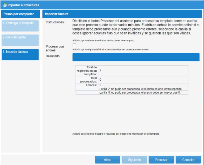Click the importar autofacturas window icon

coord(5,5)
